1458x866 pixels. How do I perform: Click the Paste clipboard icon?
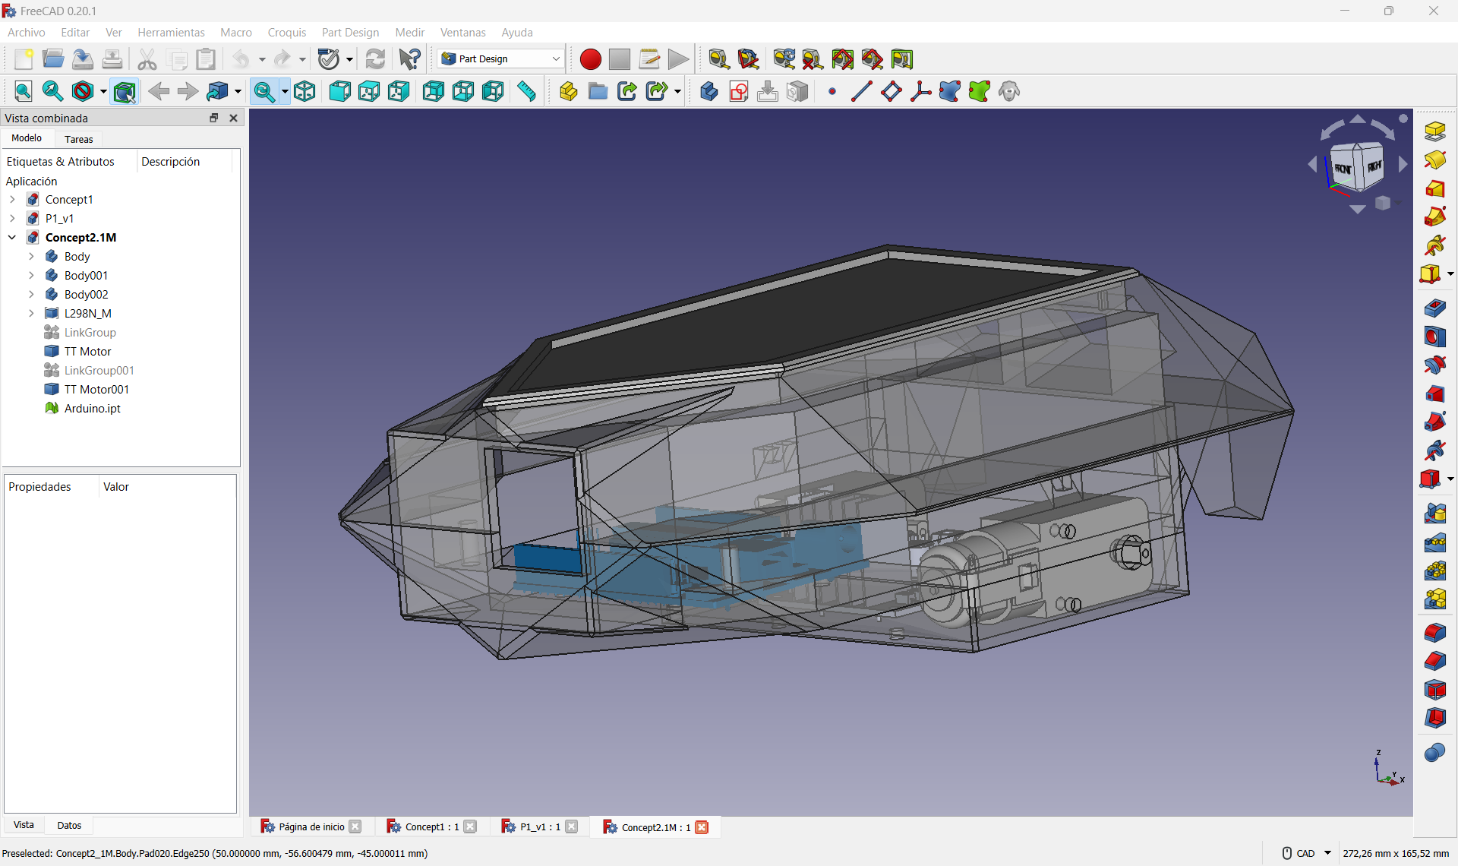[206, 59]
